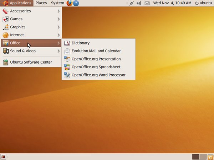Expand the Internet submenu arrow
The width and height of the screenshot is (214, 160).
tap(58, 35)
